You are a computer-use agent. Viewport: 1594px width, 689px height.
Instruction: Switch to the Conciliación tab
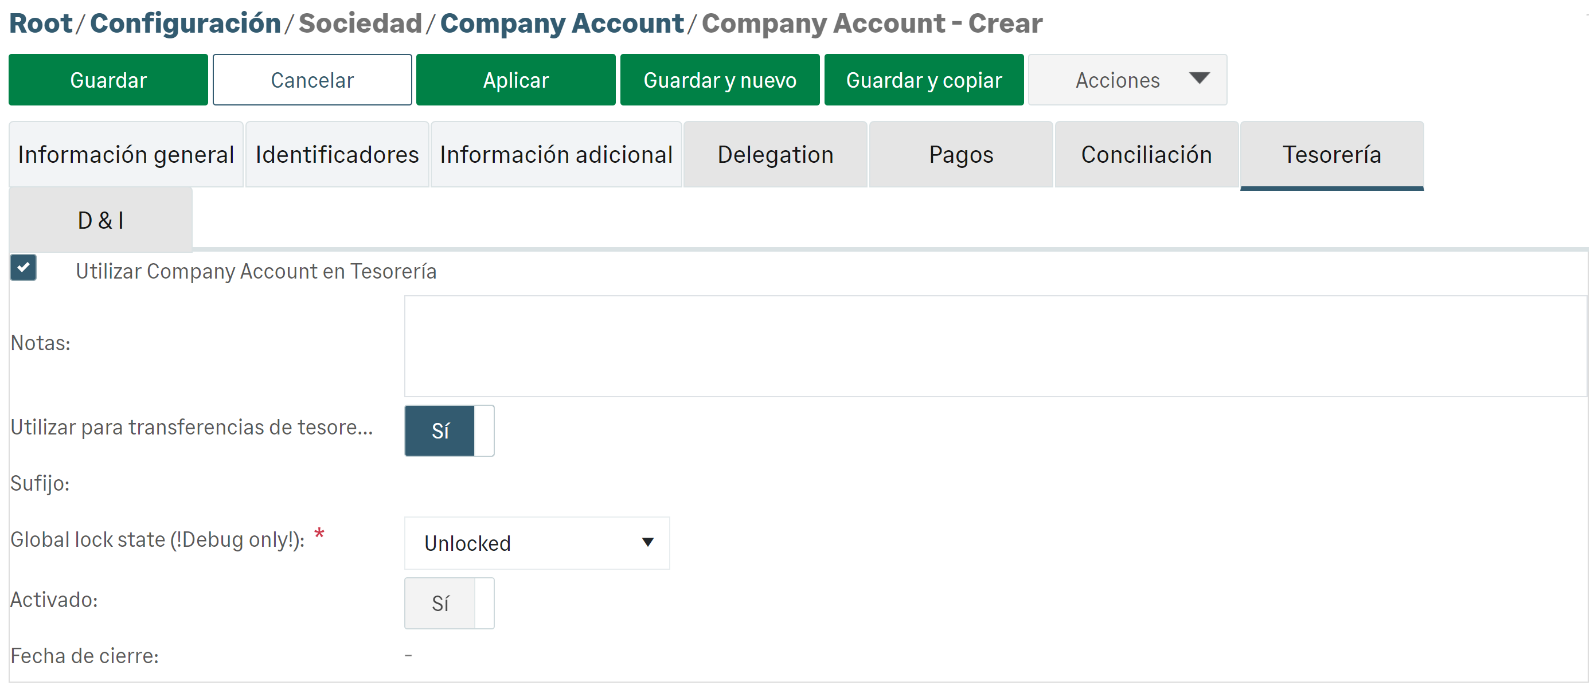point(1146,155)
